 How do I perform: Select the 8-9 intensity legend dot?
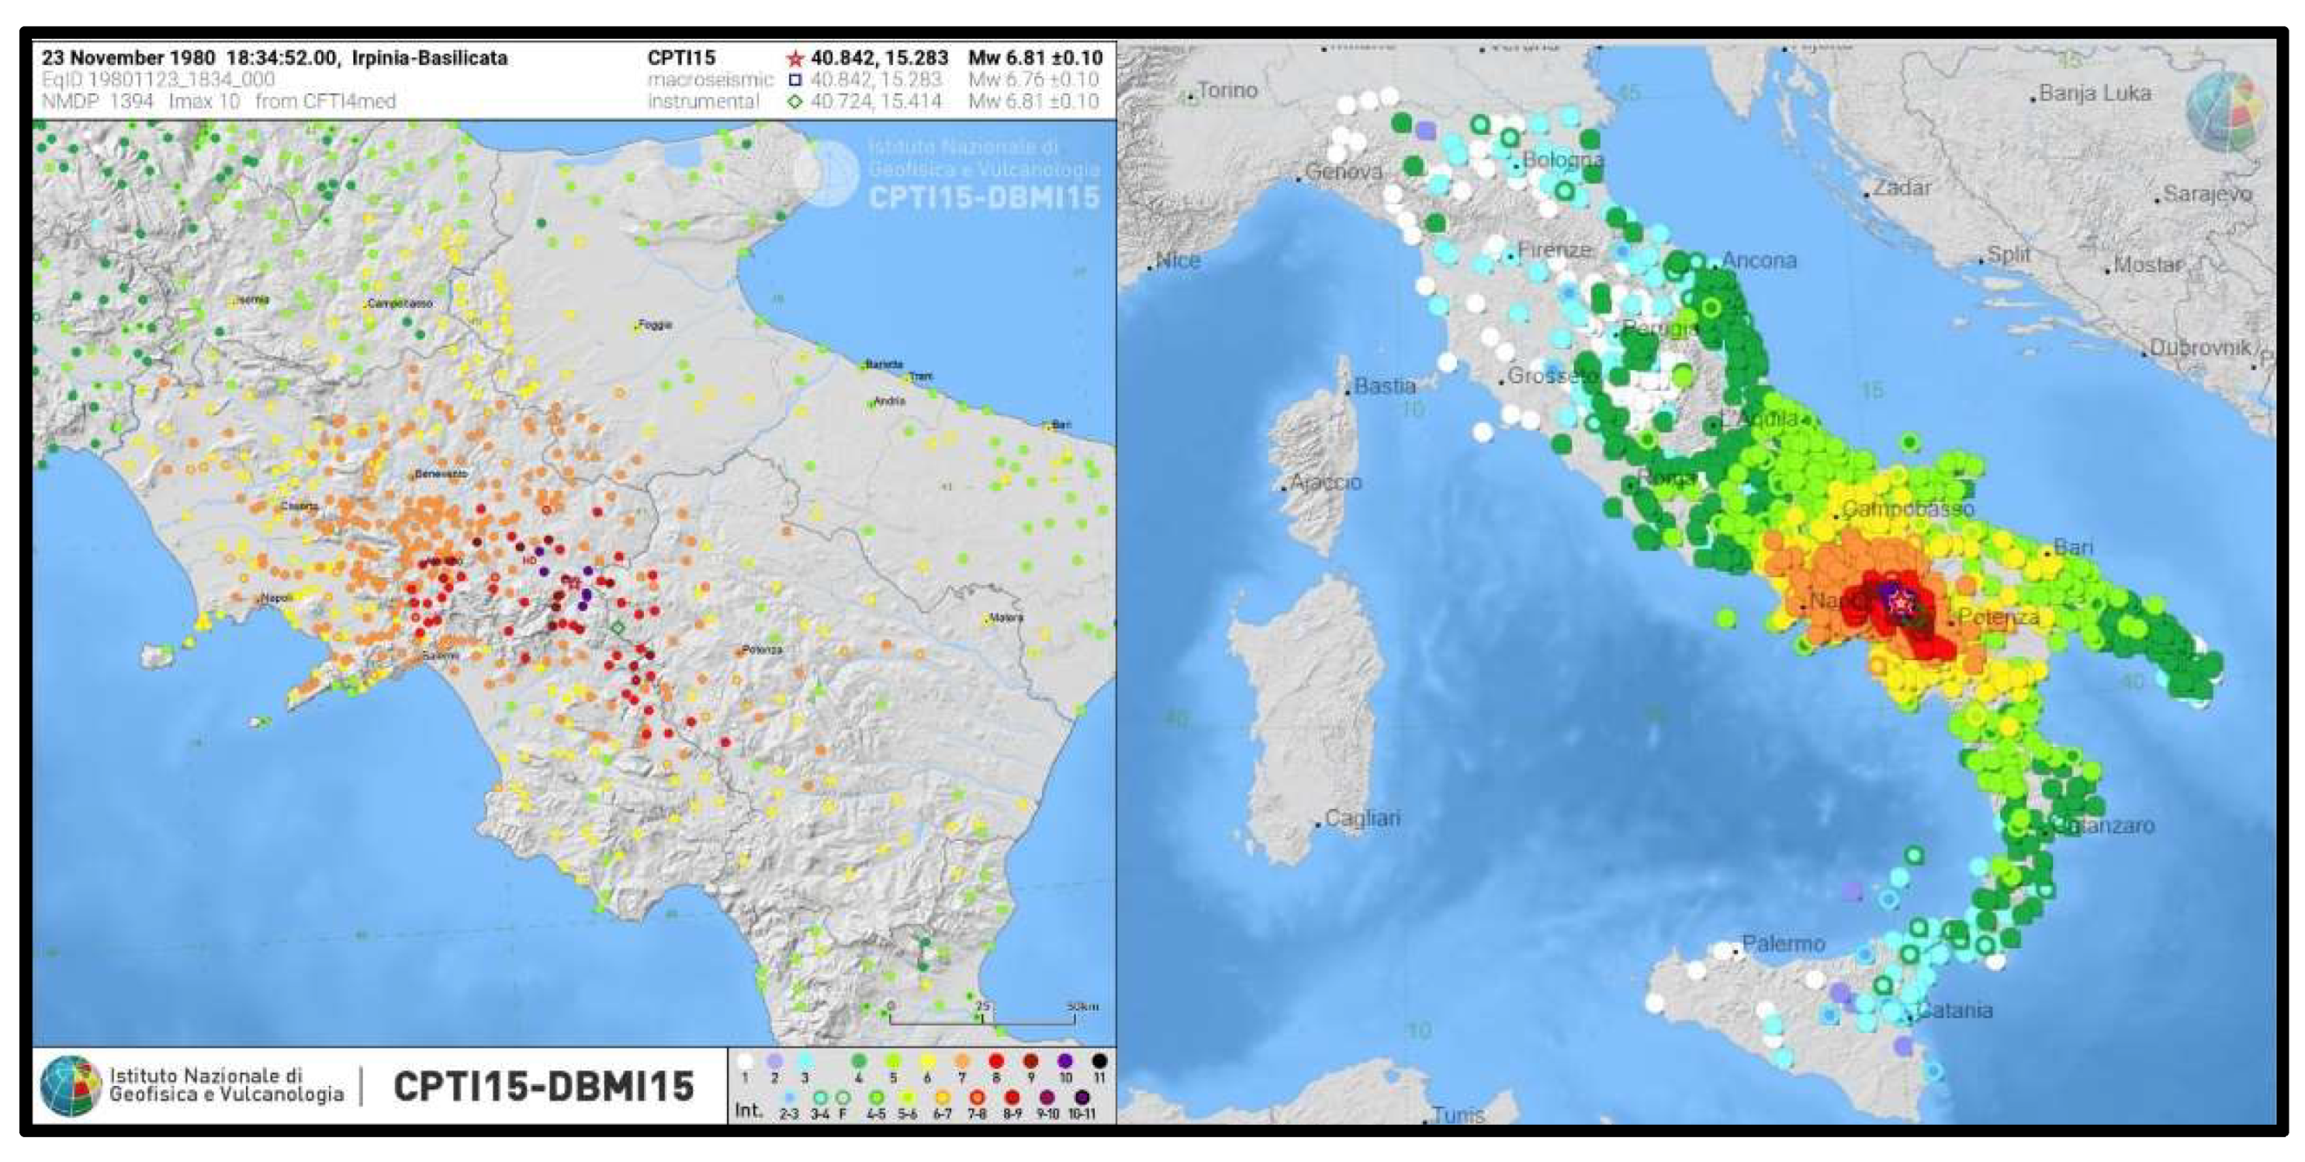(1012, 1099)
